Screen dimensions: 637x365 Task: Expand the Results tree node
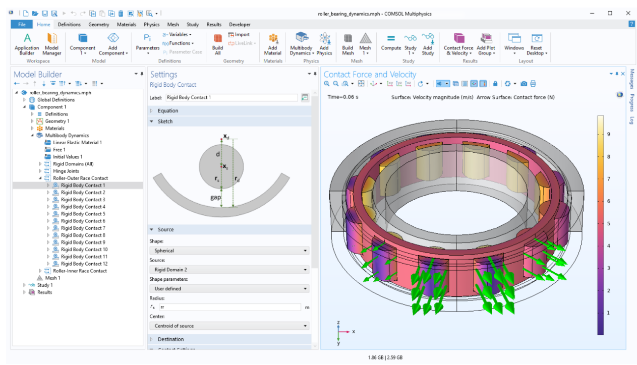pos(24,292)
